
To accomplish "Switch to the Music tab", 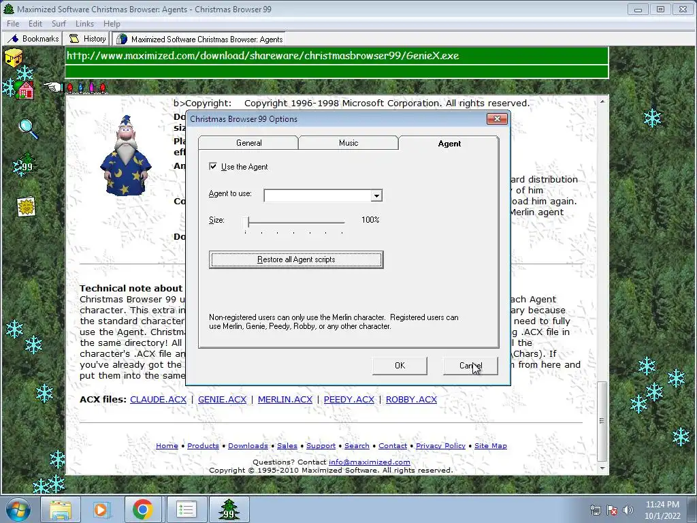I will click(x=348, y=143).
